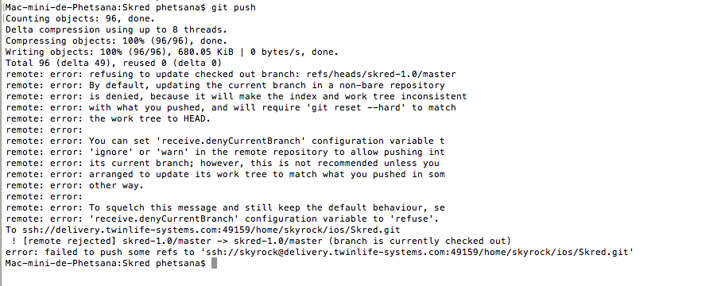The image size is (717, 286).
Task: Click 'receive.denyCurrentBranch' in the 'refuse' line
Action: tap(165, 218)
